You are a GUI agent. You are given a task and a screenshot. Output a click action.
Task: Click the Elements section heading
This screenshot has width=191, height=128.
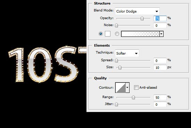point(102,46)
